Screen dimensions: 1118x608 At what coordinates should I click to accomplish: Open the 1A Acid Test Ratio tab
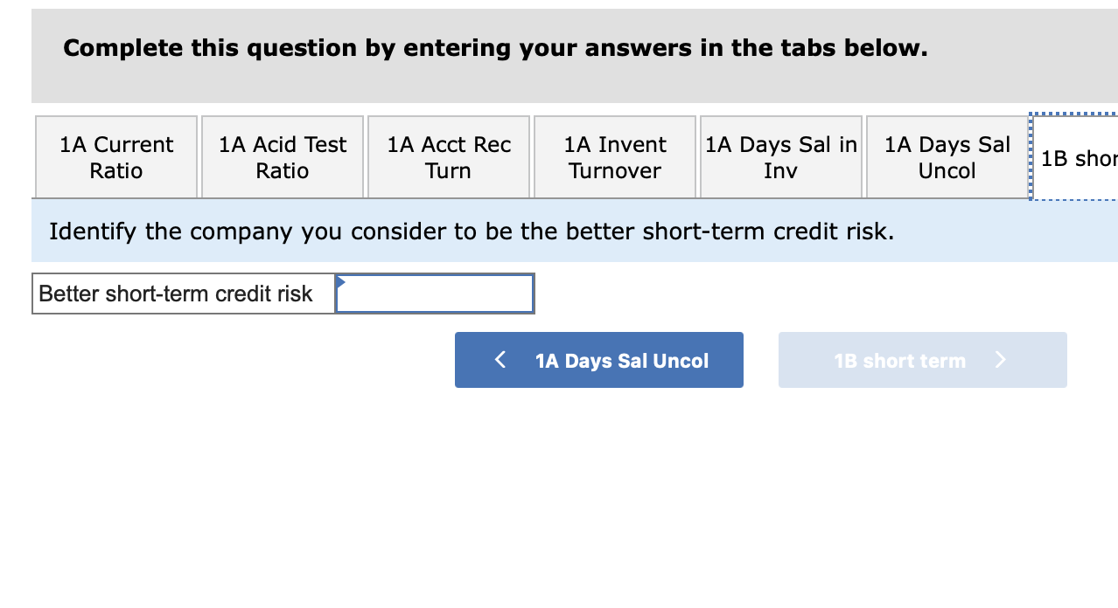coord(282,157)
